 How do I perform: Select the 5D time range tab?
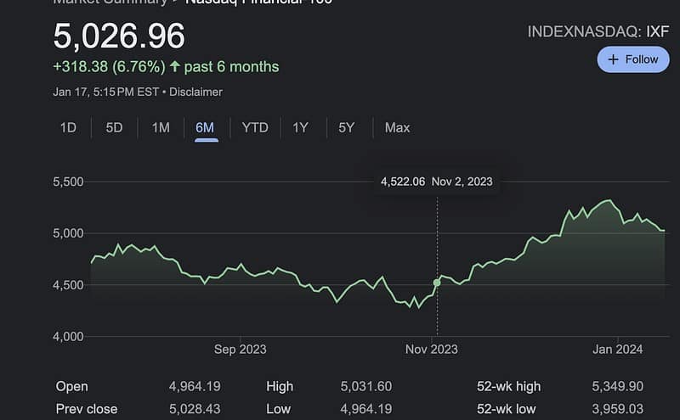(x=114, y=128)
